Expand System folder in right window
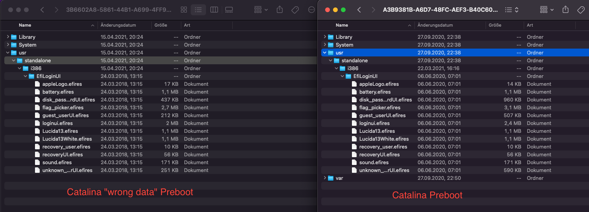Image resolution: width=589 pixels, height=212 pixels. 325,45
